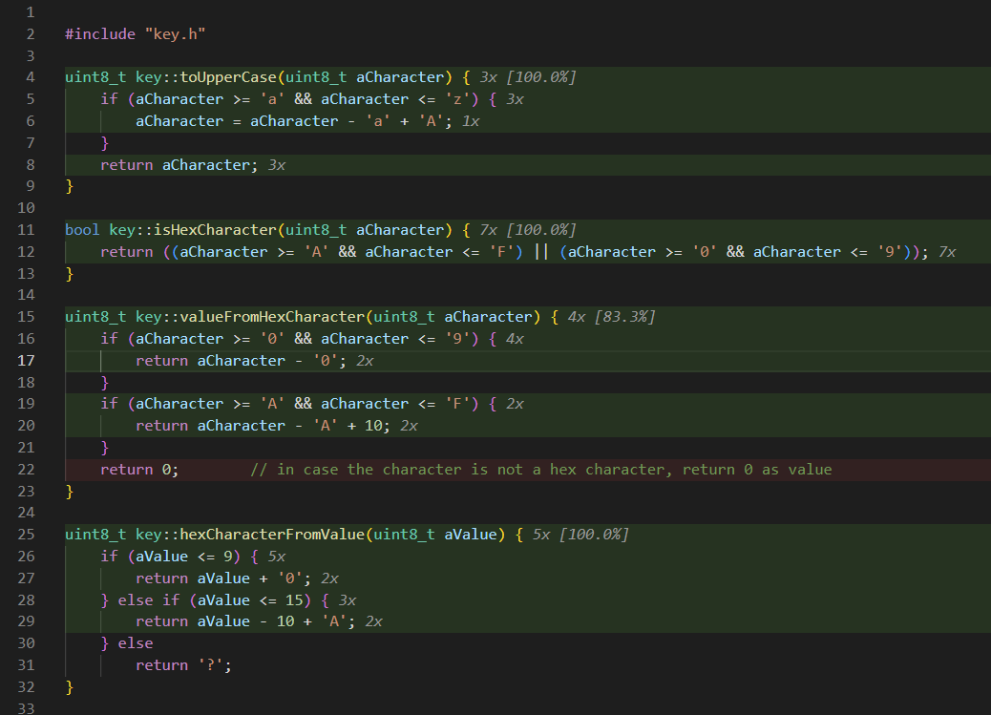Click the else keyword on line 30

point(135,642)
